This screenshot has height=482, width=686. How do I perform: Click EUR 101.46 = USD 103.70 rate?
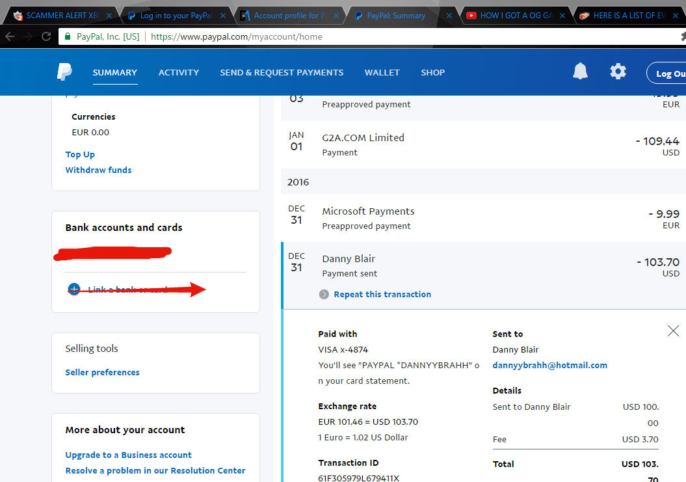click(x=368, y=422)
